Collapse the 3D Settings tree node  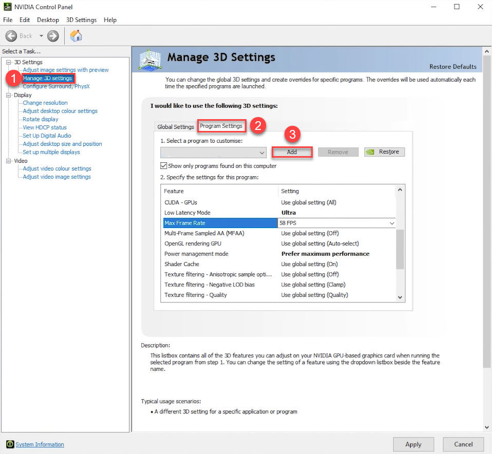click(9, 62)
